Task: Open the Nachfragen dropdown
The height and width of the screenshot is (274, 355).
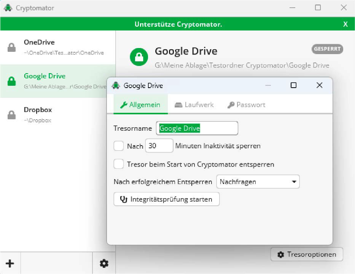Action: (x=258, y=182)
